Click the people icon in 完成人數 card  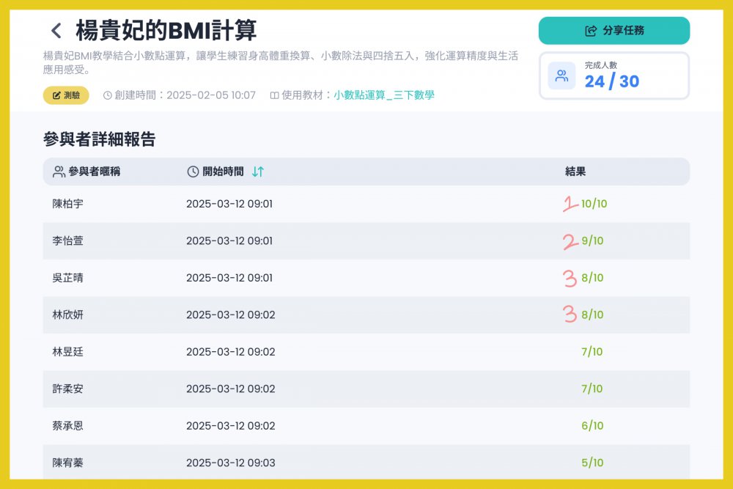561,76
